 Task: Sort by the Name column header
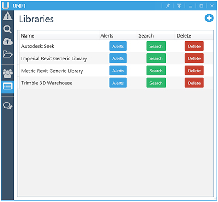click(59, 36)
